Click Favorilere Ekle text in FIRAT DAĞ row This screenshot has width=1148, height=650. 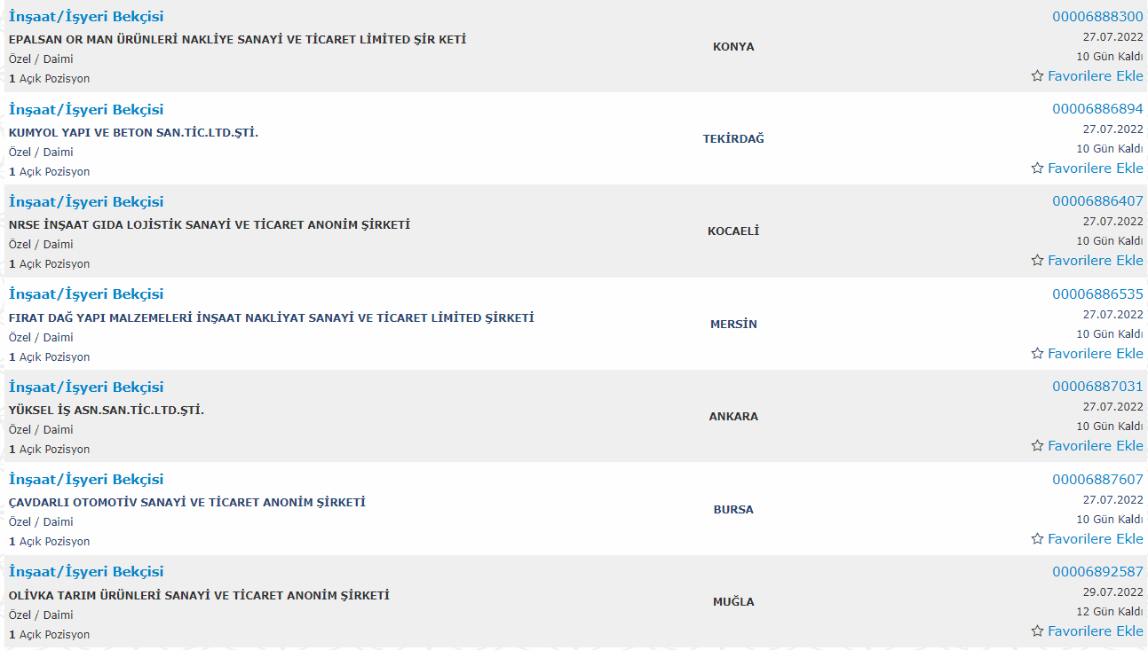pos(1096,354)
